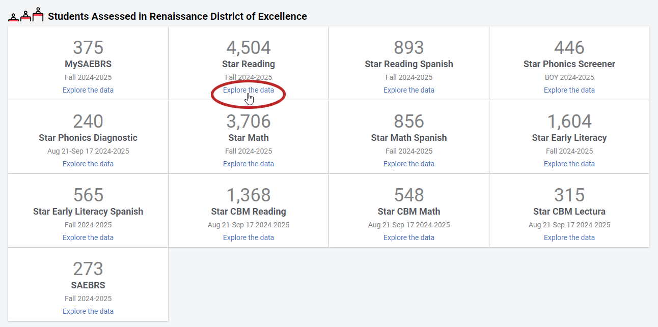Click the students icon beside the heading
Screen dimensions: 658x327
(26, 16)
